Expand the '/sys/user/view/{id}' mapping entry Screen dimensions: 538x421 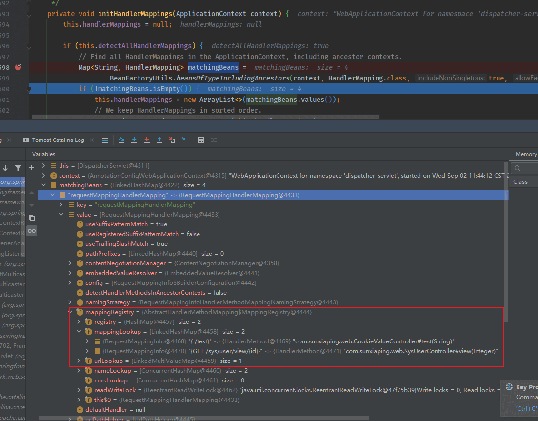click(87, 351)
